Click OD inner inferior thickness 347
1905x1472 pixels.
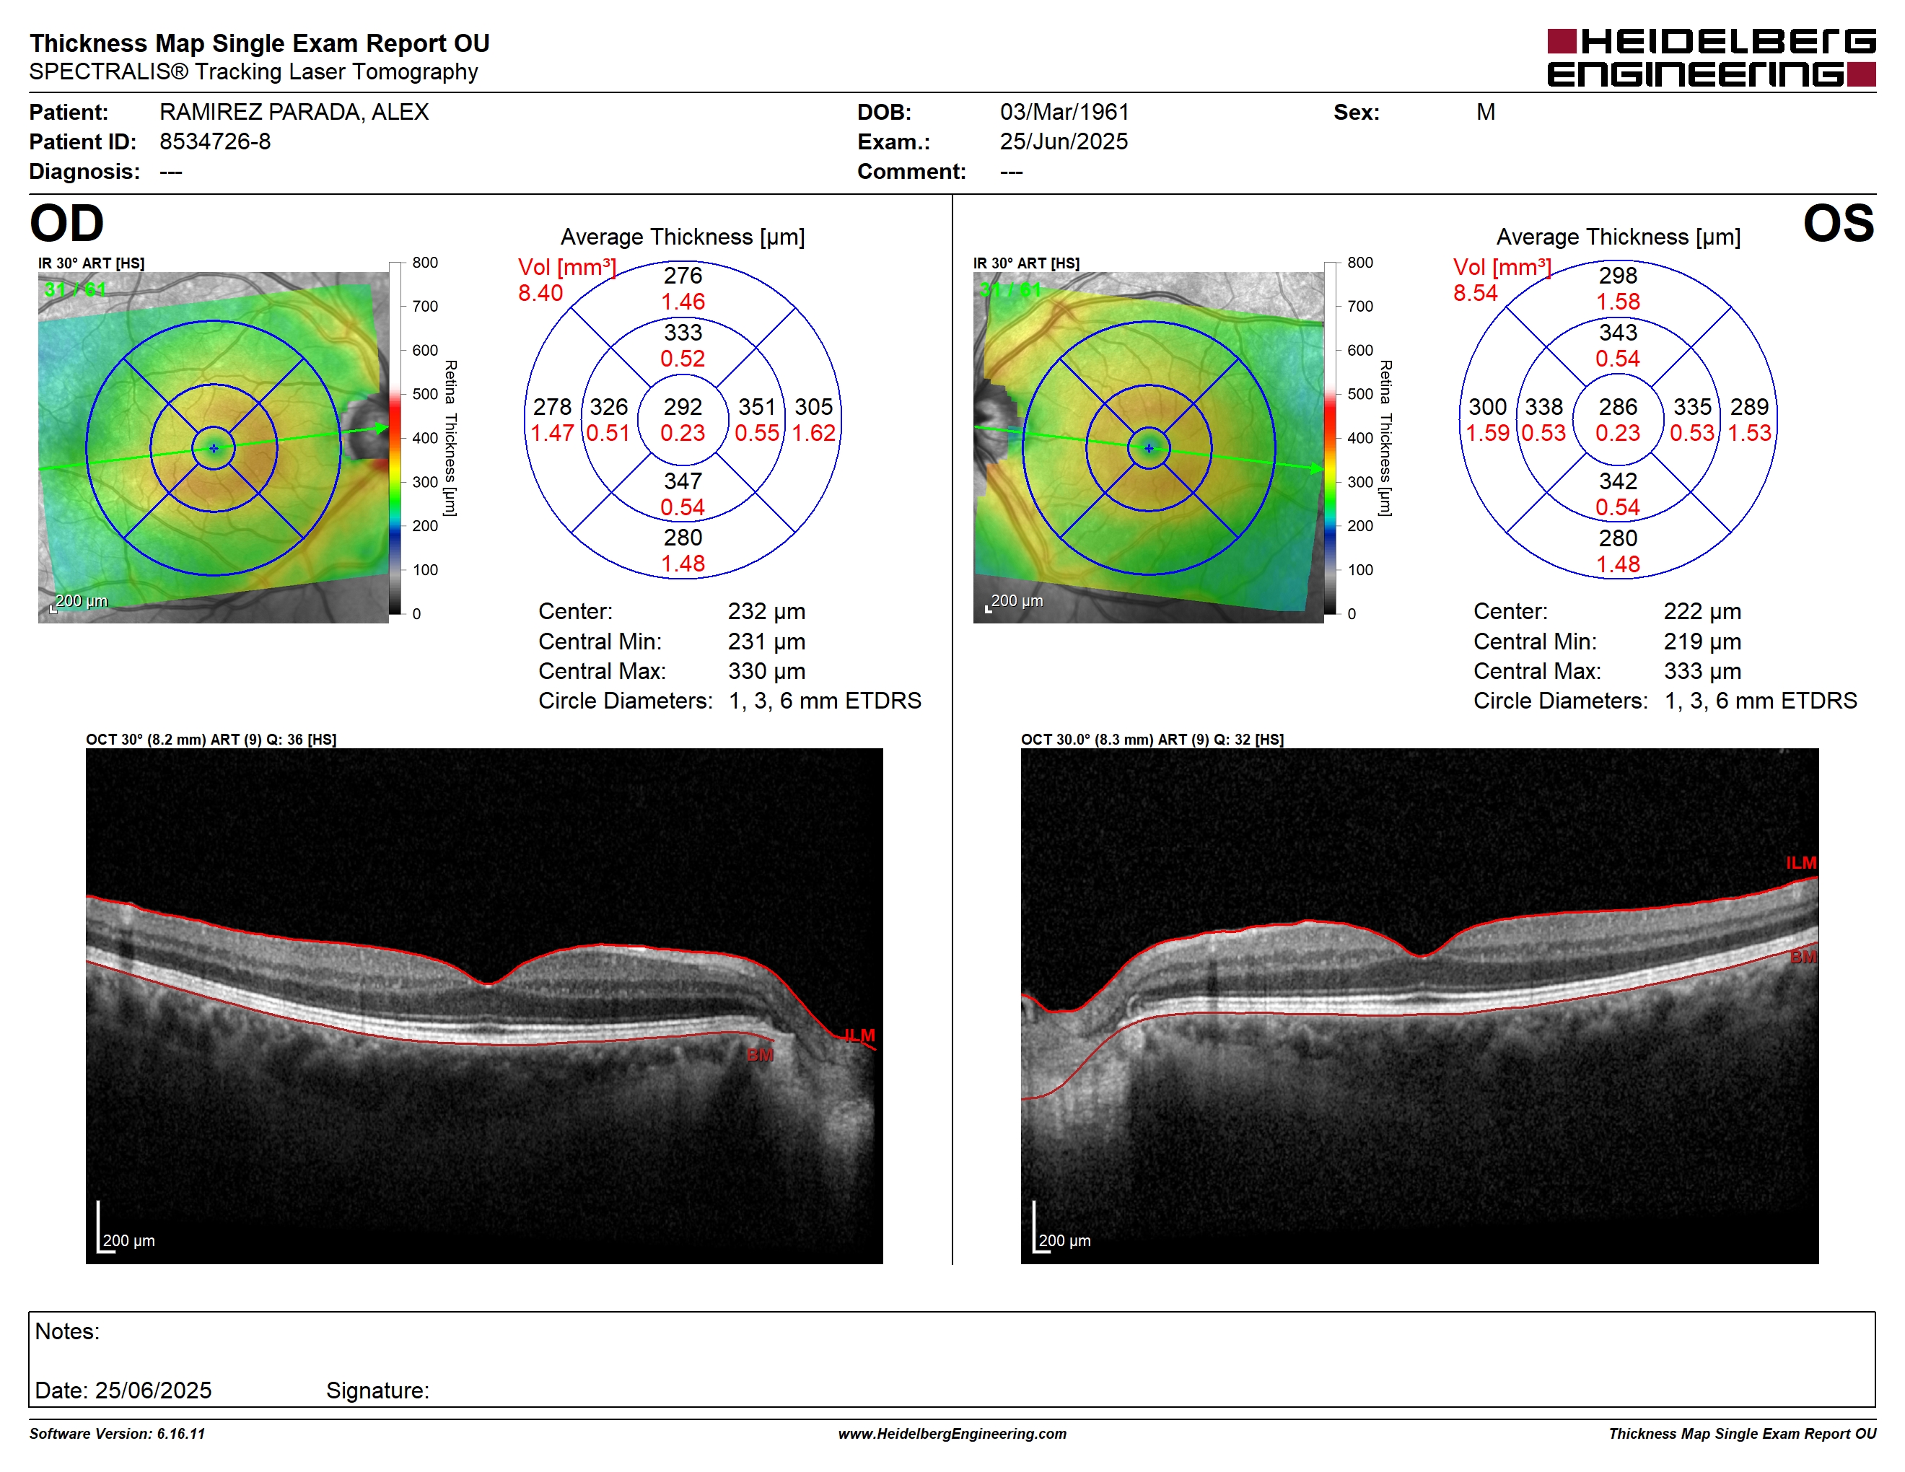[x=683, y=481]
